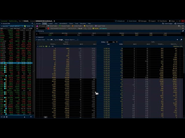Viewport: 185px width, 138px height.
Task: Open the Filter Off dropdown
Action: [x=50, y=40]
